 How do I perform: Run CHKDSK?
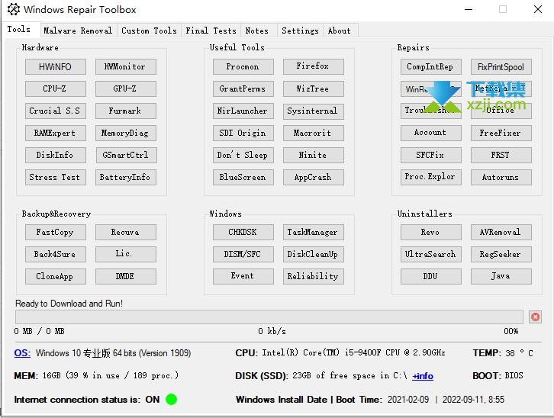tap(243, 233)
